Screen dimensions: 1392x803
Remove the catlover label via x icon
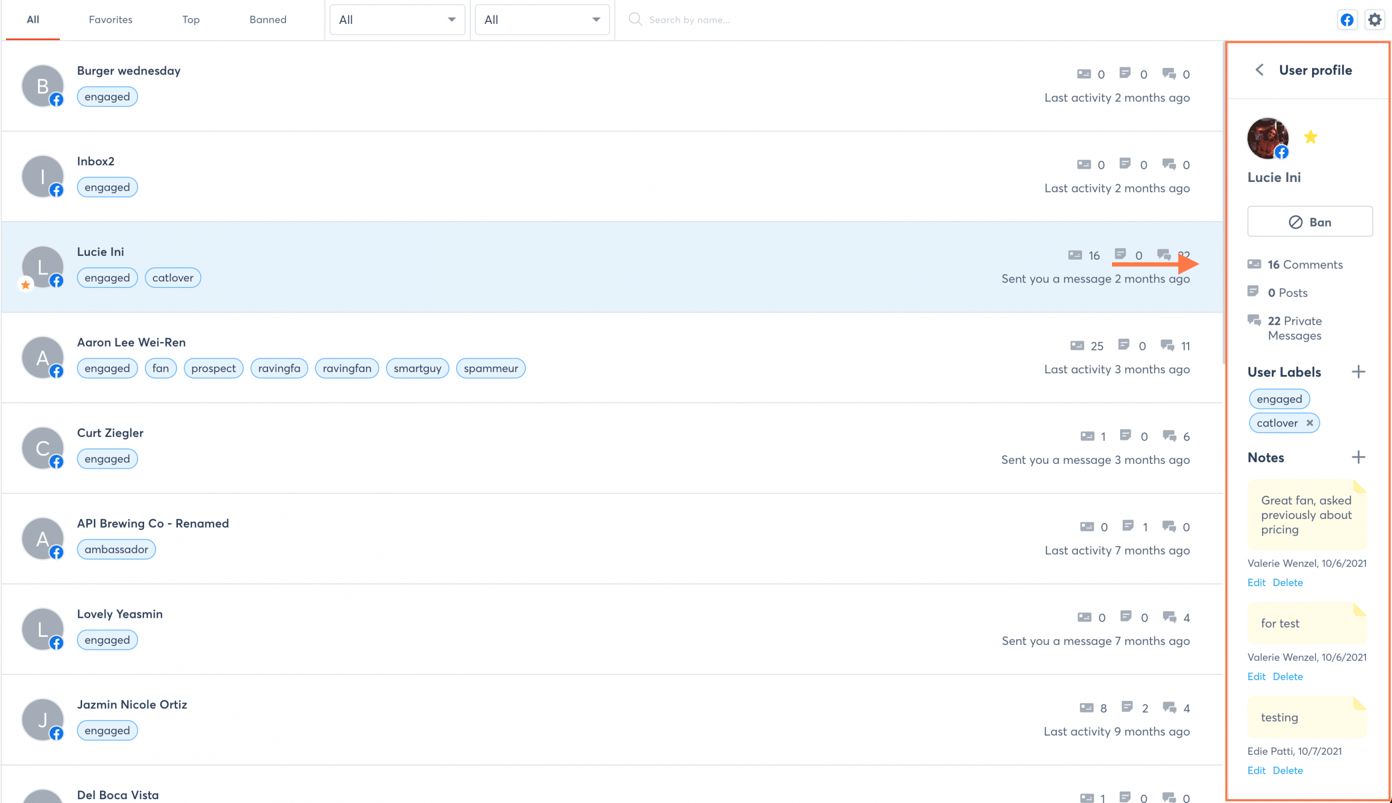pyautogui.click(x=1309, y=423)
